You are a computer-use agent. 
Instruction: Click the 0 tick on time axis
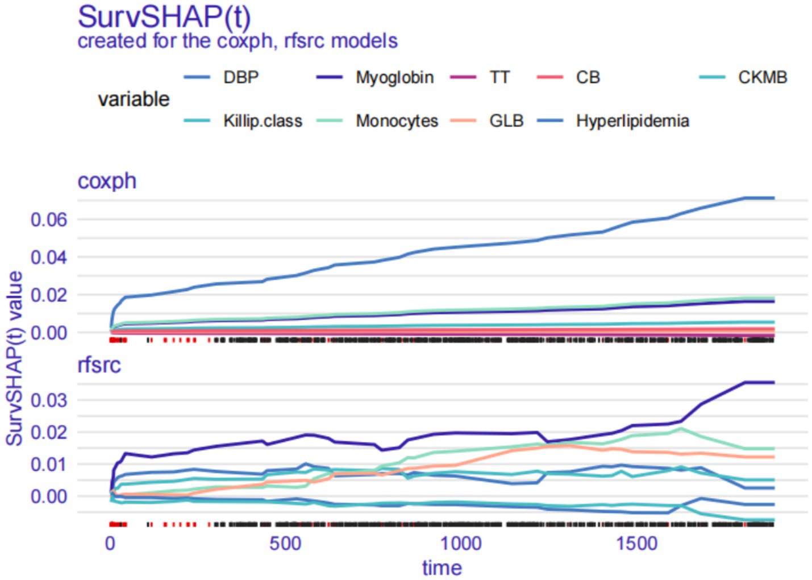click(110, 543)
